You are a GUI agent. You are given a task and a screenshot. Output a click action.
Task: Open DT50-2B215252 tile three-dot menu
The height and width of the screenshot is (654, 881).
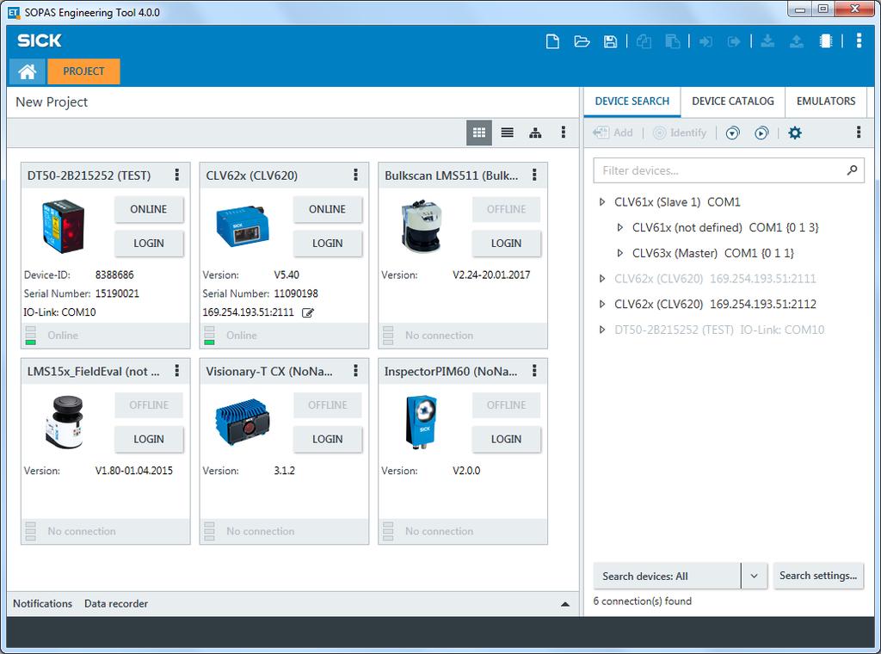pos(177,175)
